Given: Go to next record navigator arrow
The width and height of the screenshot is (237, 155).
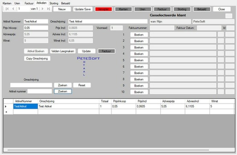Looking at the screenshot, I should pyautogui.click(x=42, y=9).
